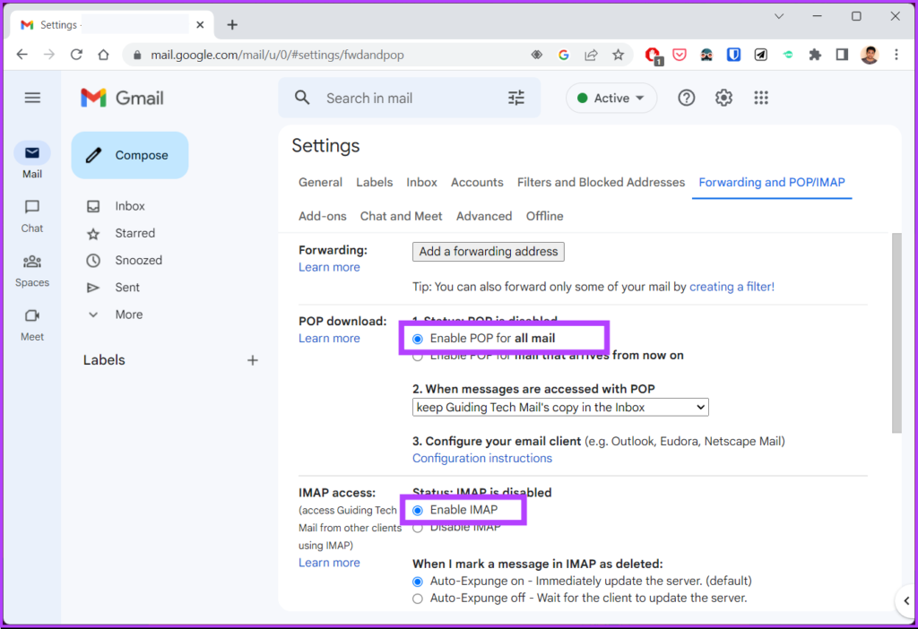Select Auto-Expunge off option
This screenshot has width=918, height=629.
pyautogui.click(x=418, y=599)
